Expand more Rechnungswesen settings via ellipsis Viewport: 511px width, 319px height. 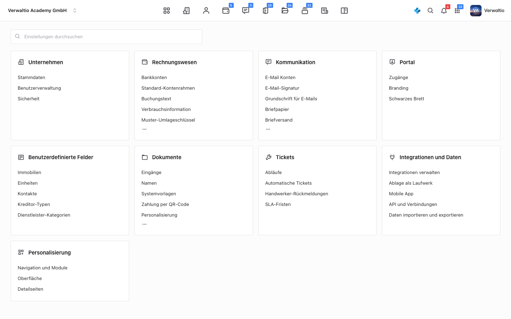pos(144,129)
